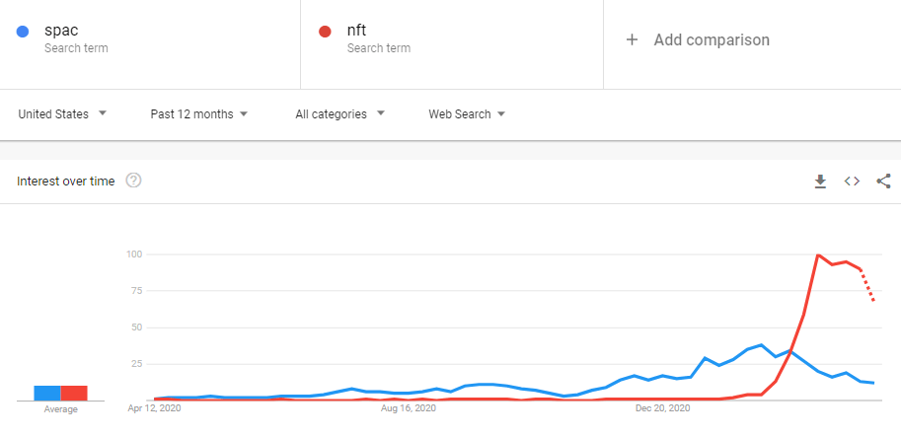Expand the United States region dropdown
This screenshot has height=437, width=901.
pos(62,114)
